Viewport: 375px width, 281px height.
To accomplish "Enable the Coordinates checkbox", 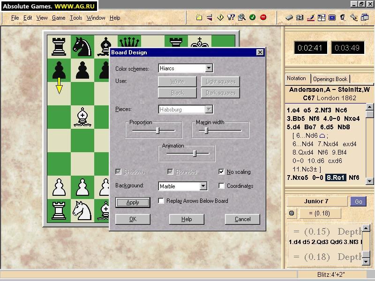I will click(222, 186).
